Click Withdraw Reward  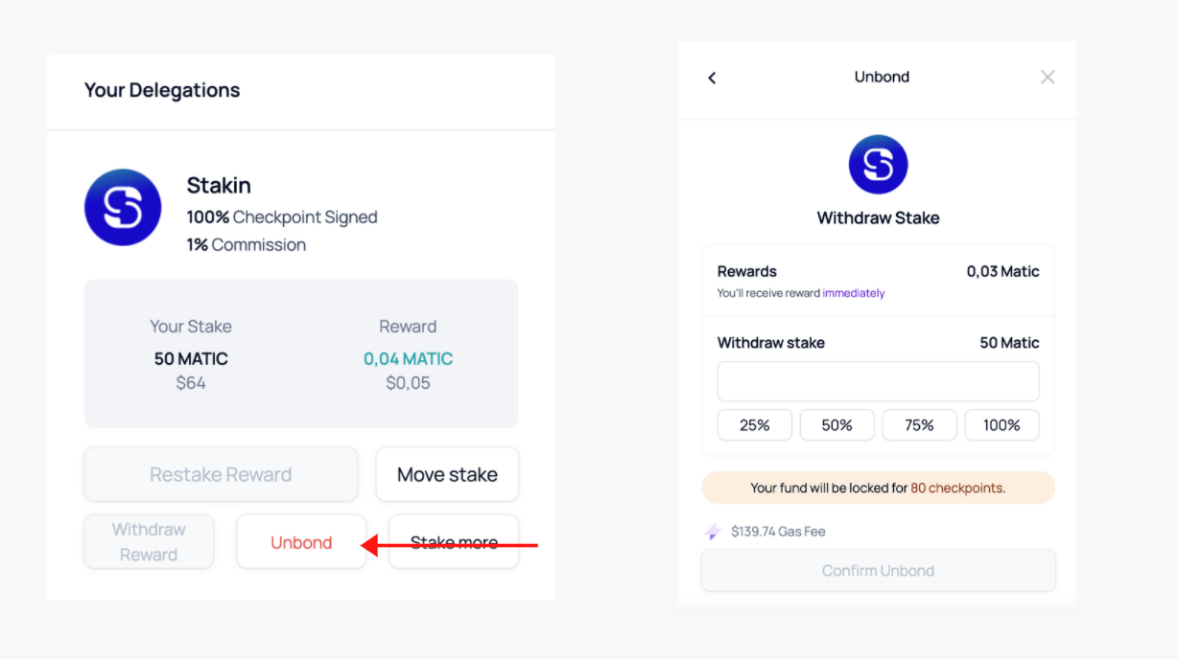click(x=149, y=541)
